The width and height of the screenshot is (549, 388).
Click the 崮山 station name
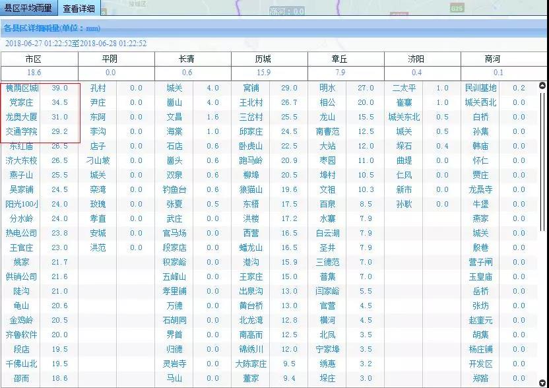tap(174, 102)
